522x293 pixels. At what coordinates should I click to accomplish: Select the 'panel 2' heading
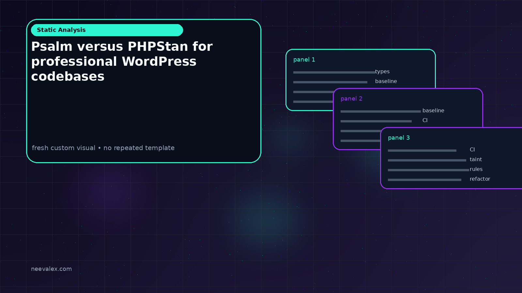click(351, 99)
